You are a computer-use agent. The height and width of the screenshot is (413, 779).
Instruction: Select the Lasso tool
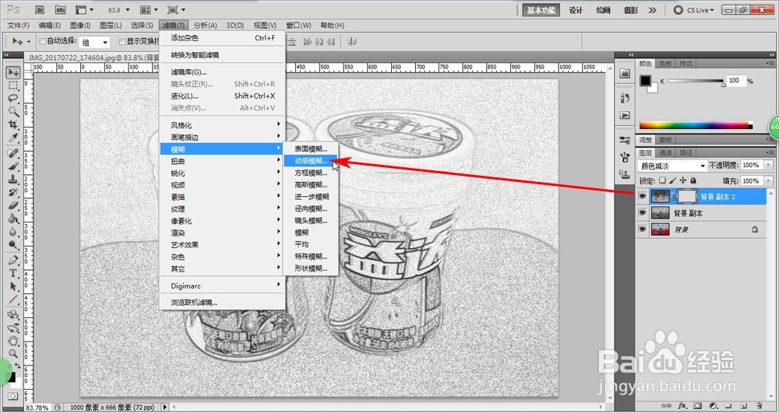tap(13, 98)
